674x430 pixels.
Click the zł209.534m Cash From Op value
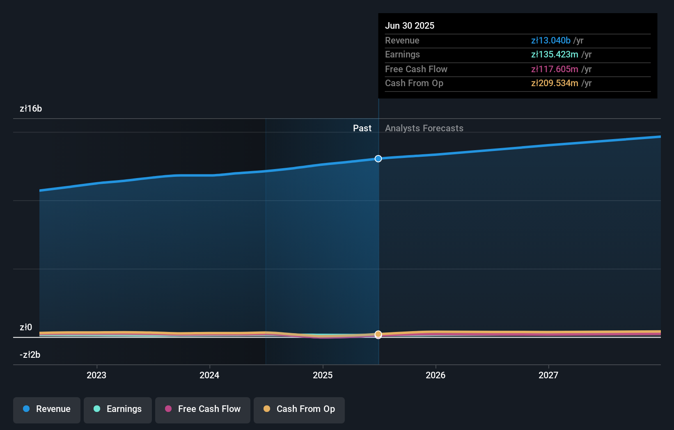[x=555, y=83]
